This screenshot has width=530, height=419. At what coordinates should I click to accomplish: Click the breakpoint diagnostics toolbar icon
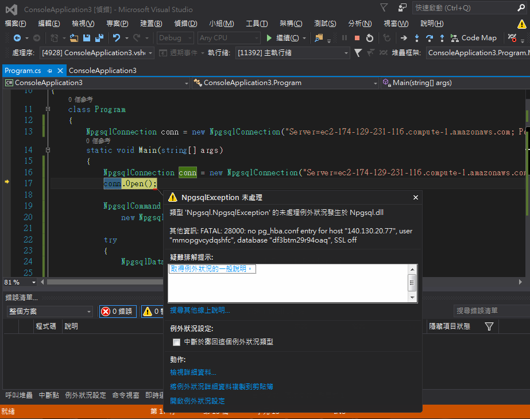512,38
